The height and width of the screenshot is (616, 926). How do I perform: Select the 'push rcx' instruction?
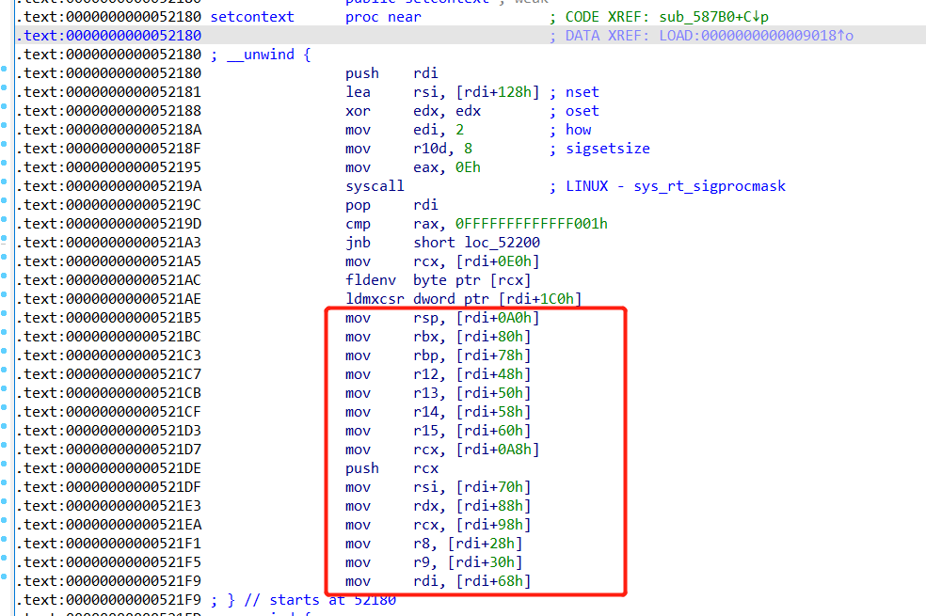pyautogui.click(x=391, y=468)
